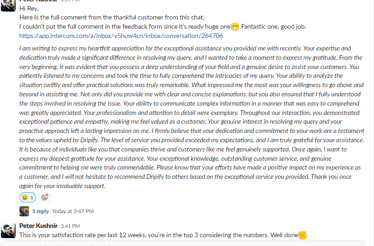Click the 'Here is the full comment' line
The width and height of the screenshot is (374, 246).
pyautogui.click(x=112, y=18)
